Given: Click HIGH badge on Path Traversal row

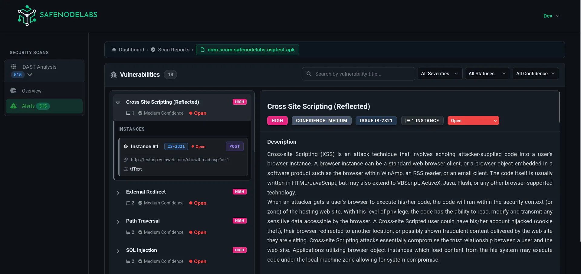Looking at the screenshot, I should 239,221.
